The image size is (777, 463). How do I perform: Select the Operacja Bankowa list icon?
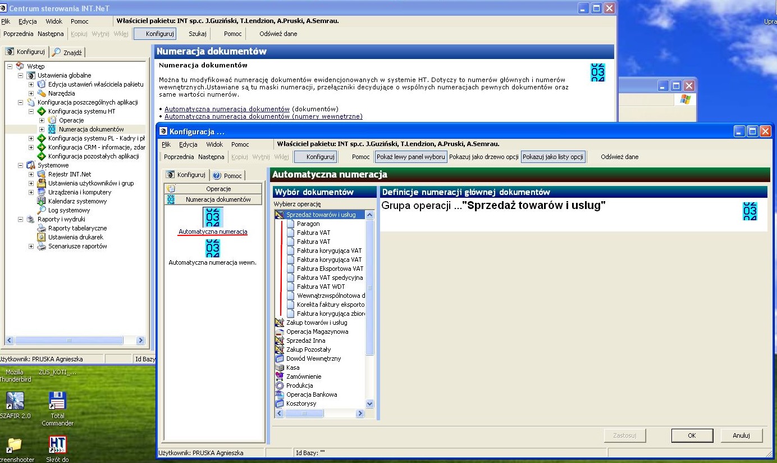coord(280,394)
